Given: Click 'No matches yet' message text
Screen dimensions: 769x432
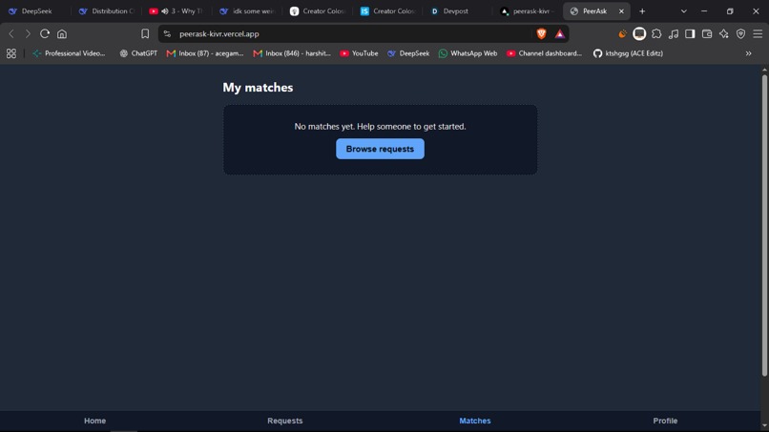Looking at the screenshot, I should click(380, 127).
